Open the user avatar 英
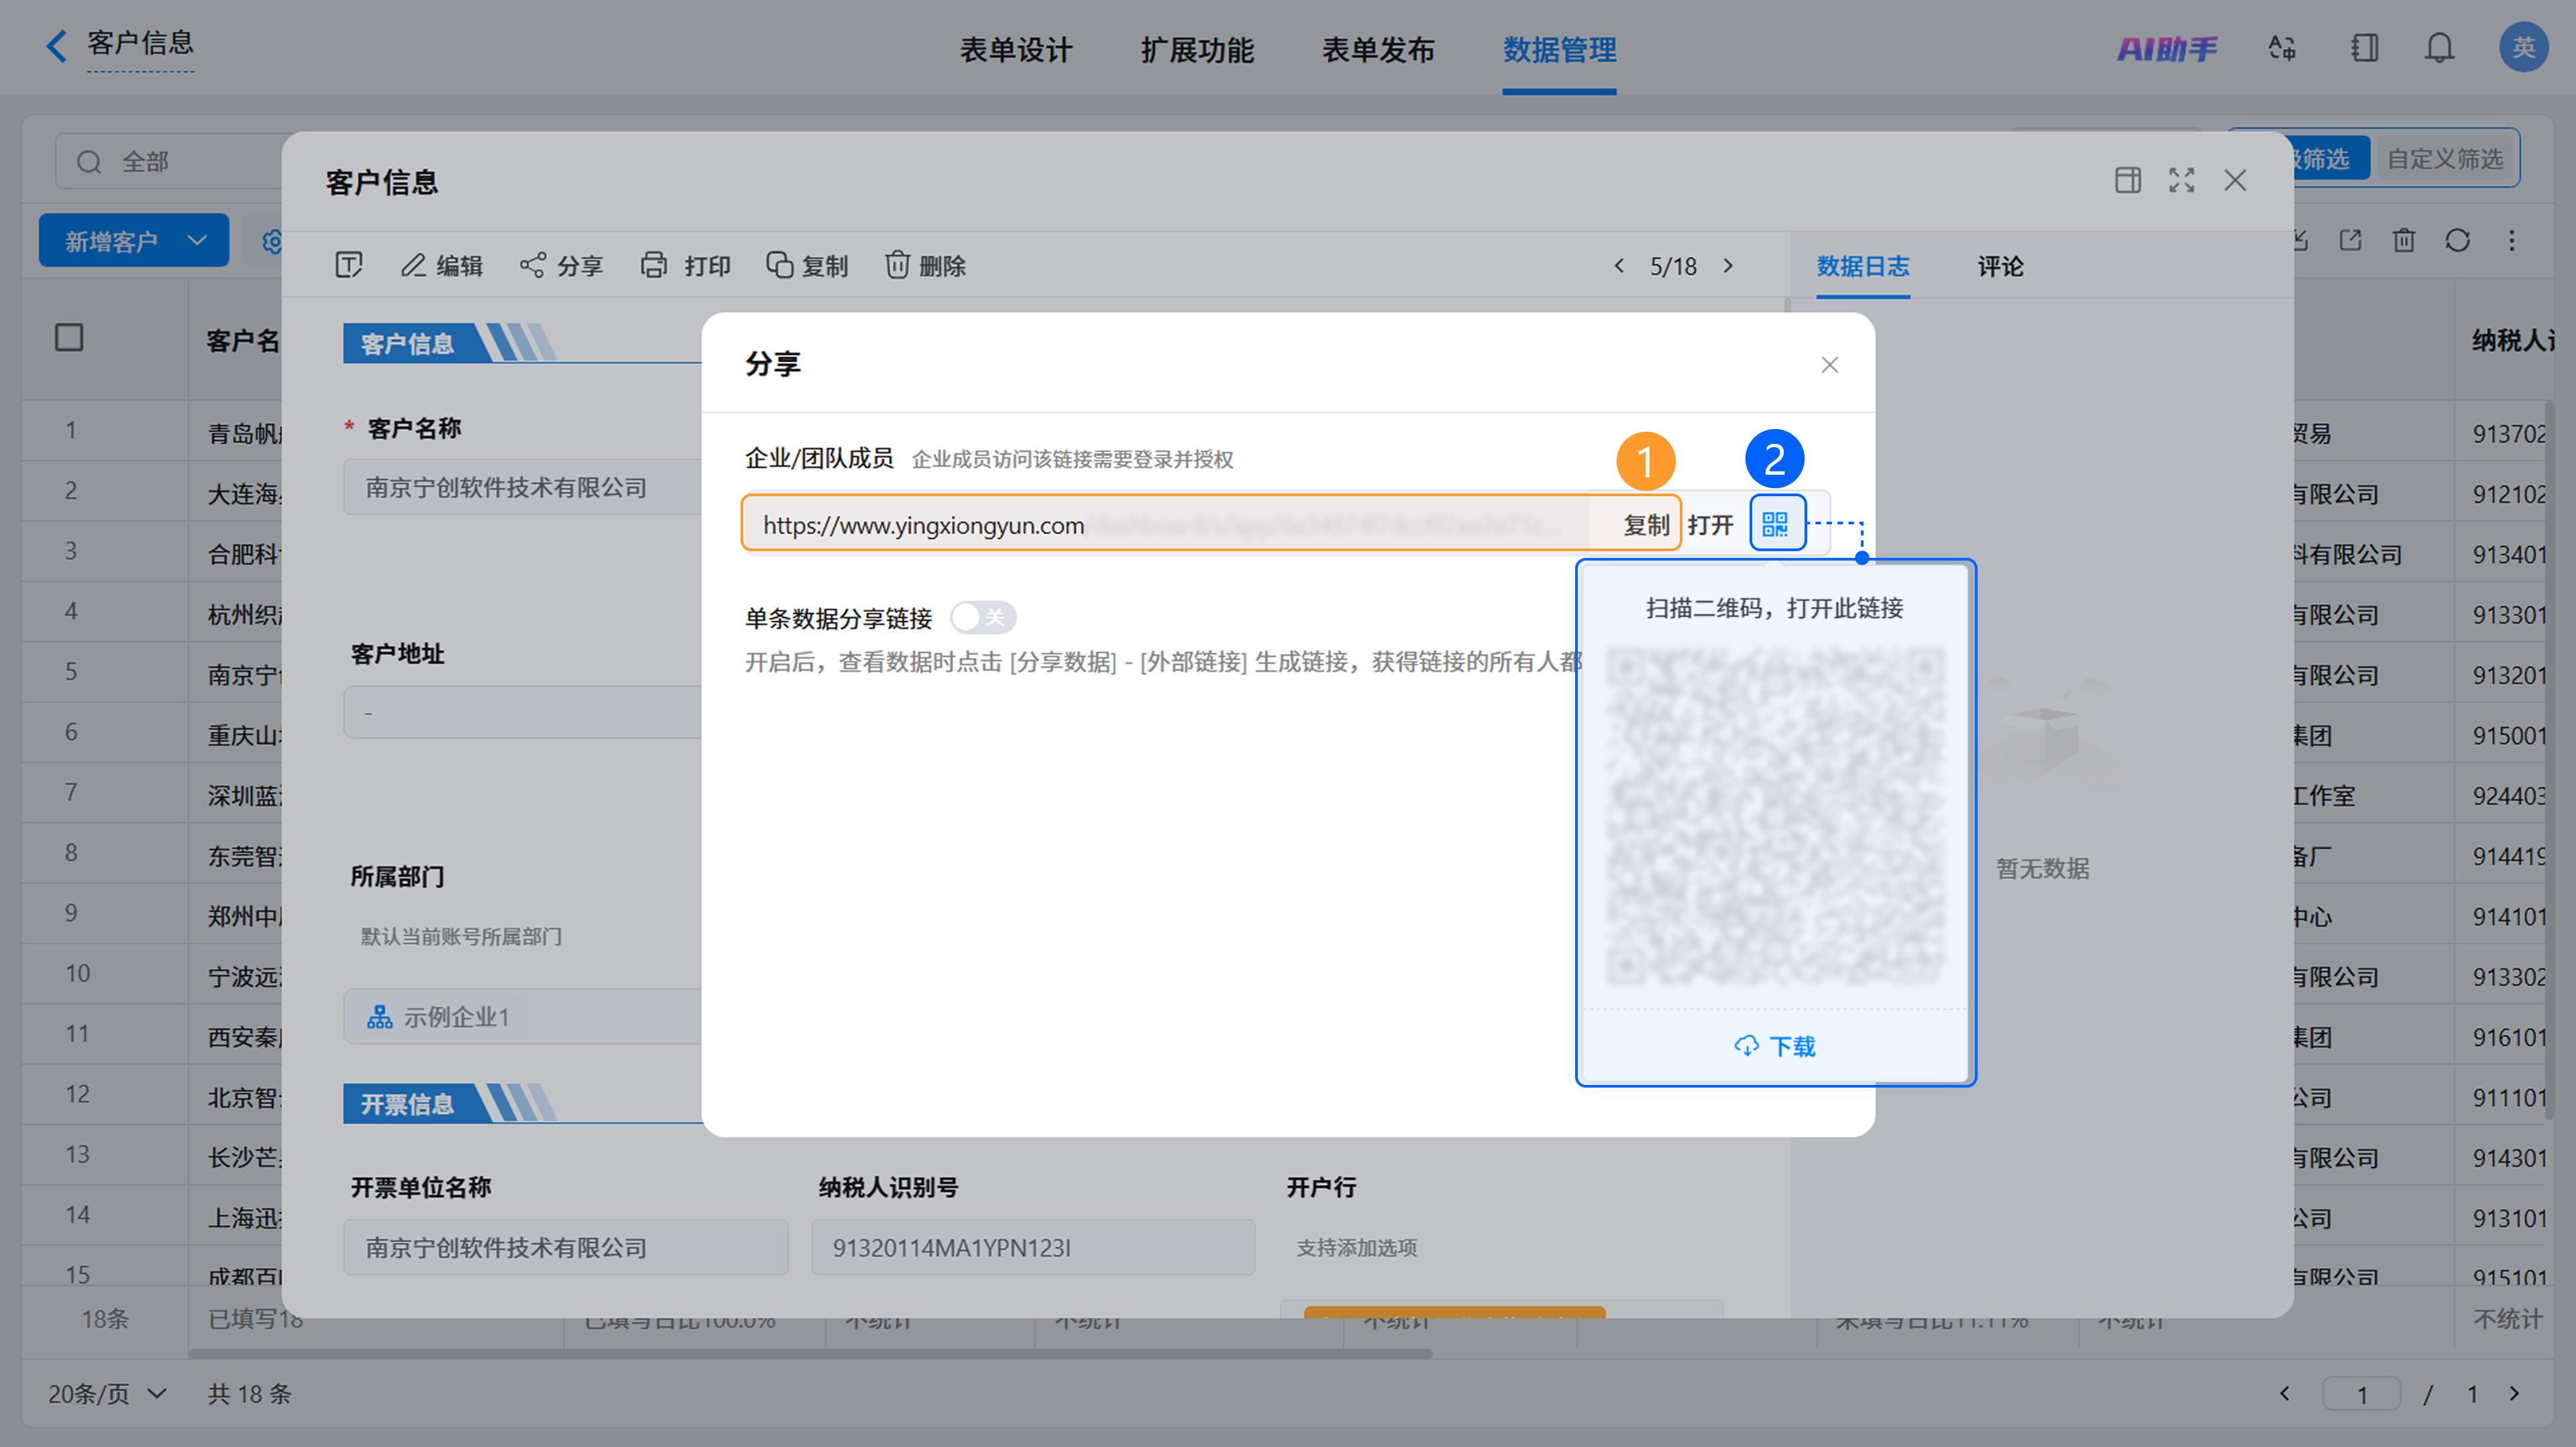Image resolution: width=2576 pixels, height=1447 pixels. pyautogui.click(x=2523, y=47)
